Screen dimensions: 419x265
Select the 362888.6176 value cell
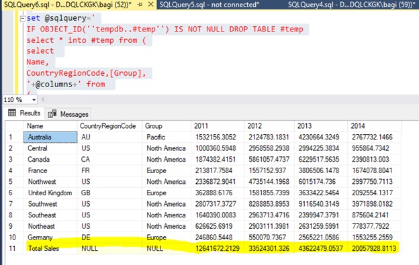[218, 193]
